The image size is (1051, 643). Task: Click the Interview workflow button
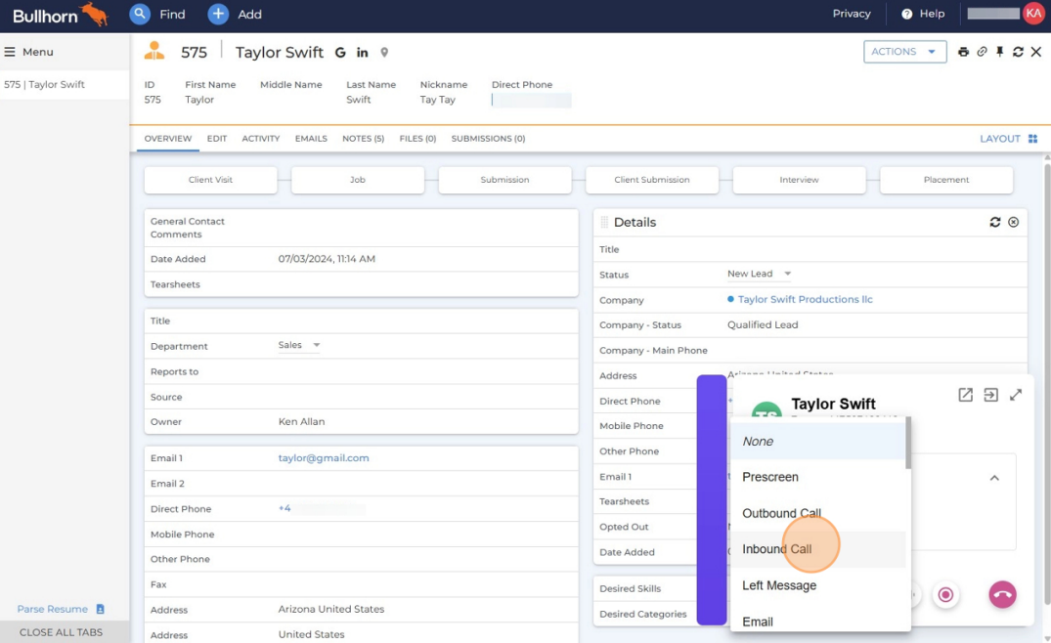(x=799, y=180)
